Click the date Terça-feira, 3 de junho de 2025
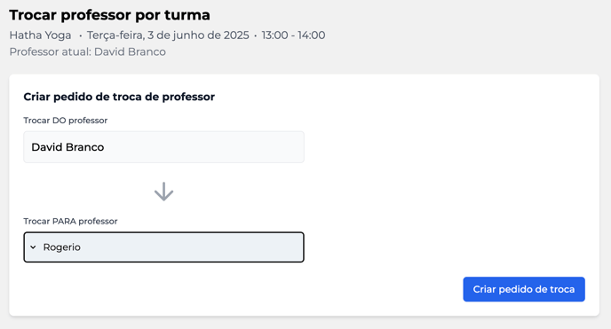The image size is (611, 329). point(168,35)
